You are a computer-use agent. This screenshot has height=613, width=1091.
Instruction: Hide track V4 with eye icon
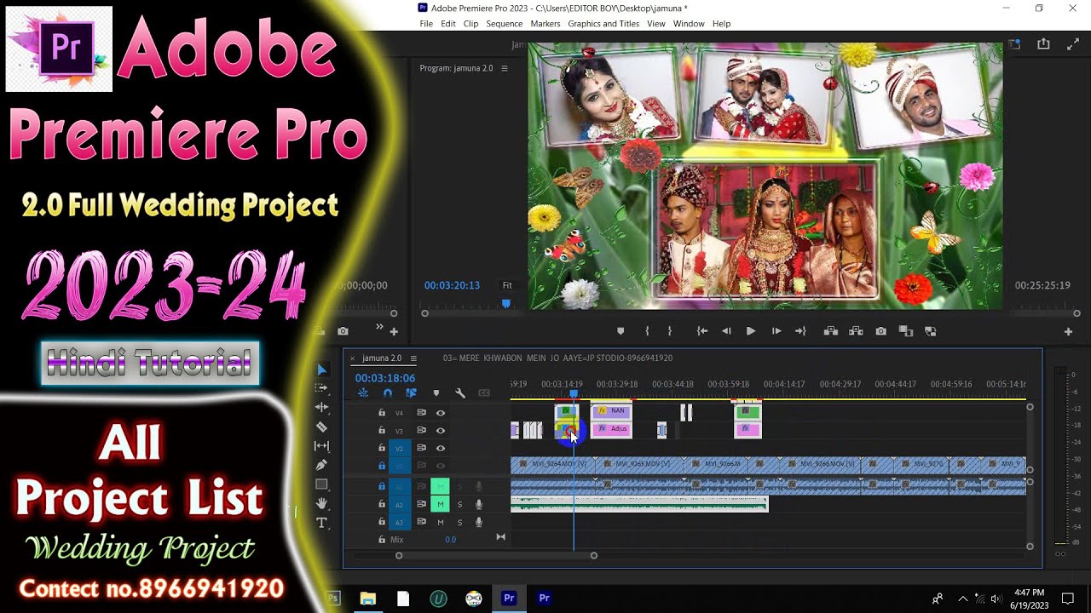point(441,413)
